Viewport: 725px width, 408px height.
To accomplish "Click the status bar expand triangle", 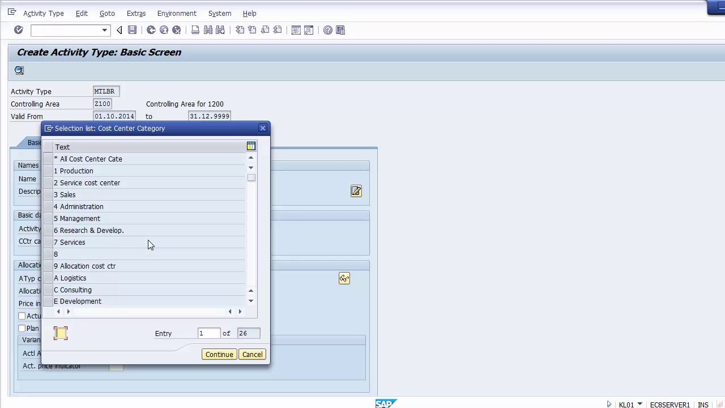I will [x=609, y=405].
